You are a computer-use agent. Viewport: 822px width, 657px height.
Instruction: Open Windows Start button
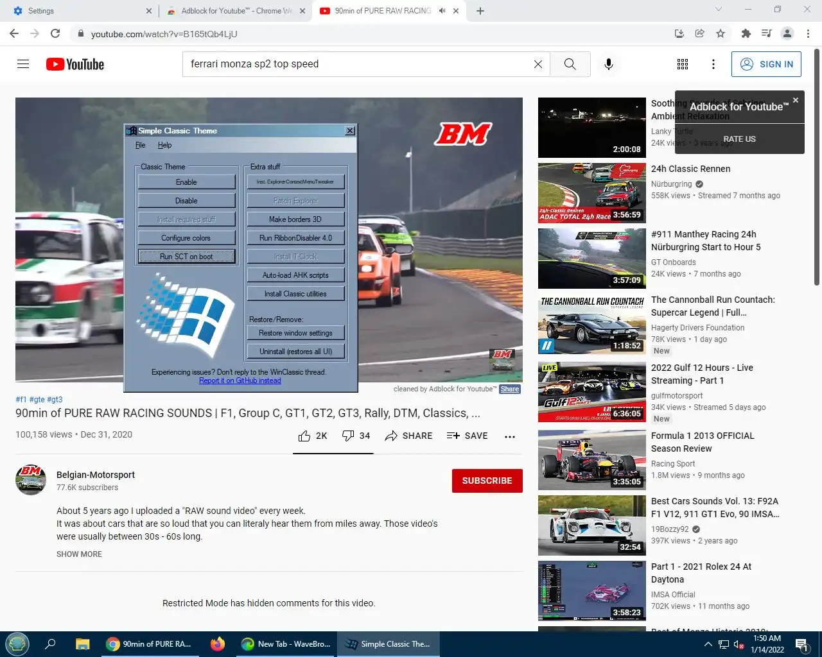click(17, 644)
